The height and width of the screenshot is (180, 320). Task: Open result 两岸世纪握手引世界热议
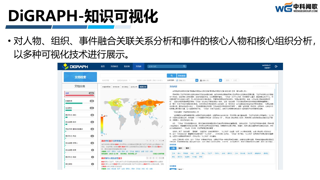[112, 141]
